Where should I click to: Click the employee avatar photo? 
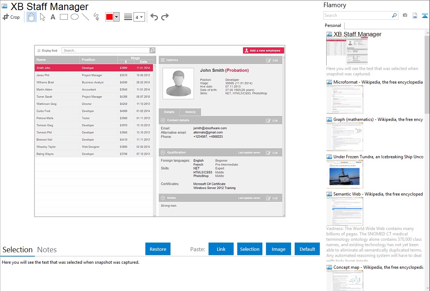click(x=178, y=83)
